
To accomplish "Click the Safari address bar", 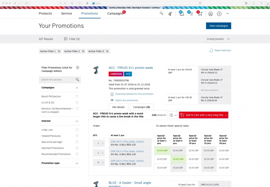I will pyautogui.click(x=147, y=3).
